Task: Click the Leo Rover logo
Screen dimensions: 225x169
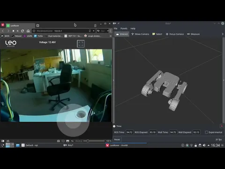Action: [11, 44]
